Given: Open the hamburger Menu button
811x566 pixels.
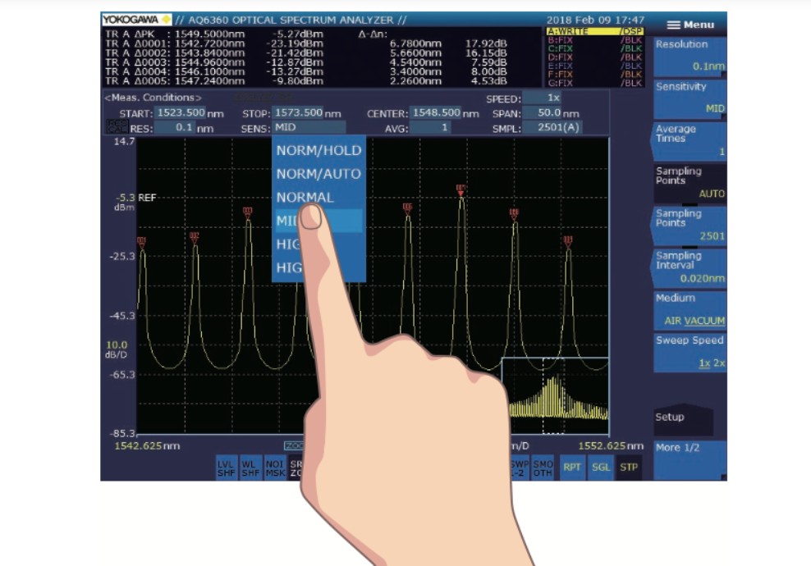Looking at the screenshot, I should tap(690, 25).
